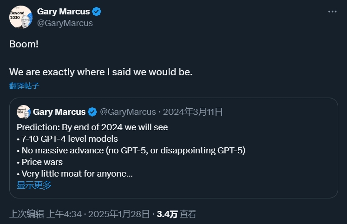Click Gary Marcus's profile avatar at top
This screenshot has width=347, height=224.
coord(21,17)
